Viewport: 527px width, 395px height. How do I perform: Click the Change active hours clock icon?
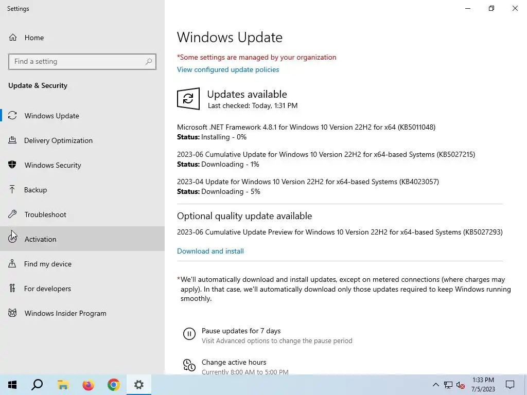(189, 365)
